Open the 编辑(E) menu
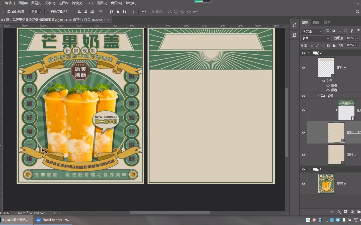This screenshot has height=225, width=361. coord(10,3)
